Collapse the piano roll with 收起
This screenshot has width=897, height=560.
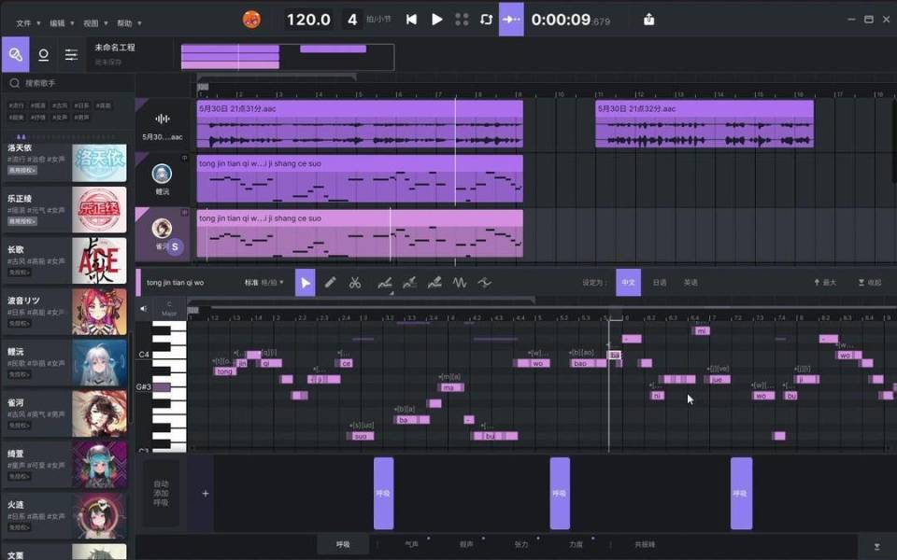[x=869, y=282]
